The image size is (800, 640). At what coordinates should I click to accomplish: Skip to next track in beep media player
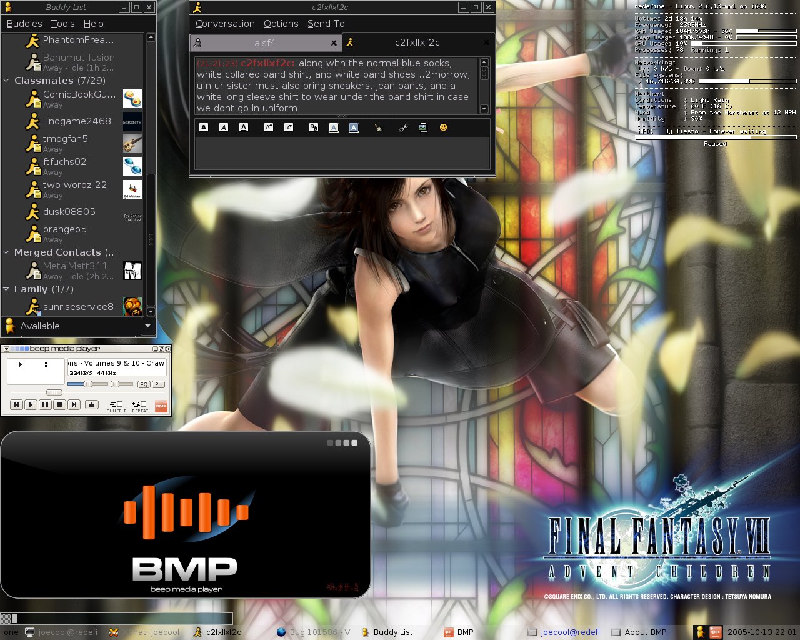click(74, 405)
